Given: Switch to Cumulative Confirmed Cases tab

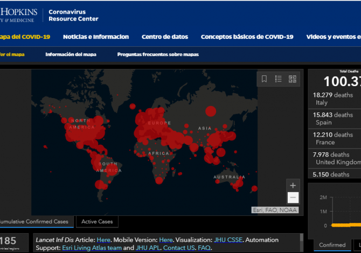Looking at the screenshot, I should (37, 221).
